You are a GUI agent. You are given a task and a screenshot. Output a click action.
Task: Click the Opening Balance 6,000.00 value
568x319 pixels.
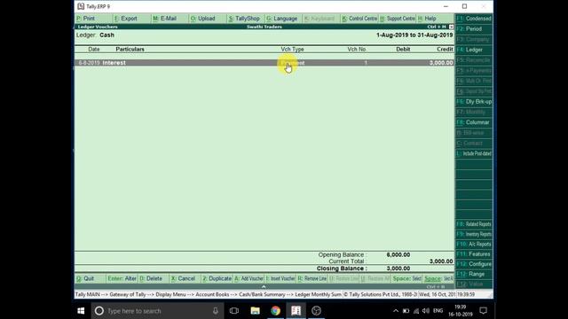pyautogui.click(x=398, y=255)
